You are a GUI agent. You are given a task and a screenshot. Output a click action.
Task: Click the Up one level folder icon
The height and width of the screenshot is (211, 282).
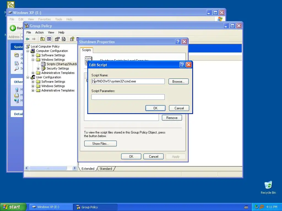pyautogui.click(x=42, y=39)
